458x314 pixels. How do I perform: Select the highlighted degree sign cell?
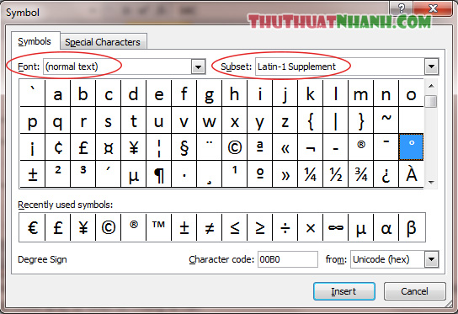click(x=411, y=147)
